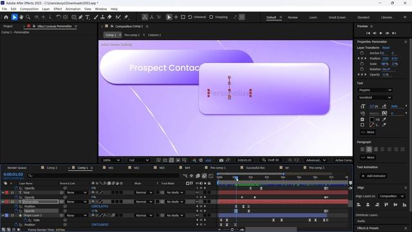Take a snapshot with the camera icon
Viewport: 412px width, 232px height.
tap(221, 160)
